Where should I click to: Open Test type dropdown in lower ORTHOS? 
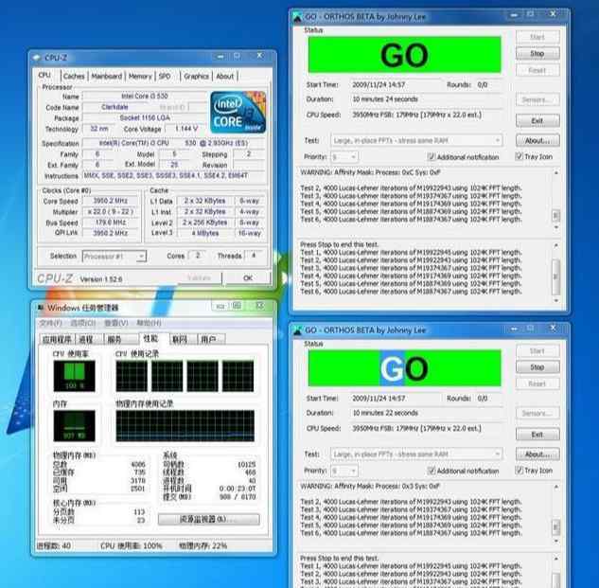click(416, 454)
